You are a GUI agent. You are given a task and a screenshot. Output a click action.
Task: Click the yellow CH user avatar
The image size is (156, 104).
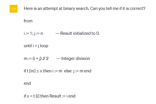[x=14, y=9]
